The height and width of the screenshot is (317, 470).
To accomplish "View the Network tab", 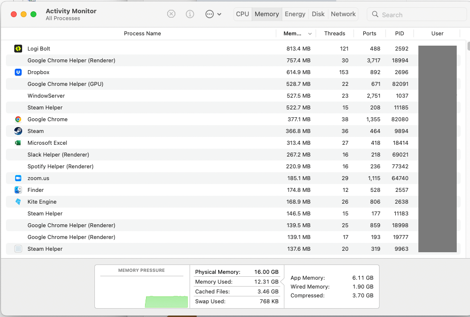I will [343, 14].
